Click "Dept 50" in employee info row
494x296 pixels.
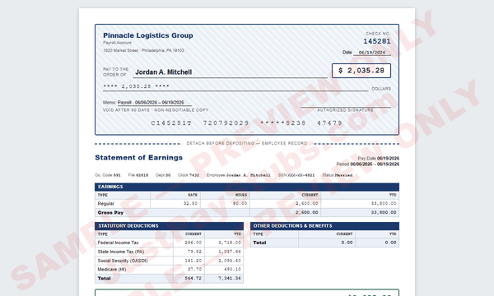pyautogui.click(x=163, y=175)
